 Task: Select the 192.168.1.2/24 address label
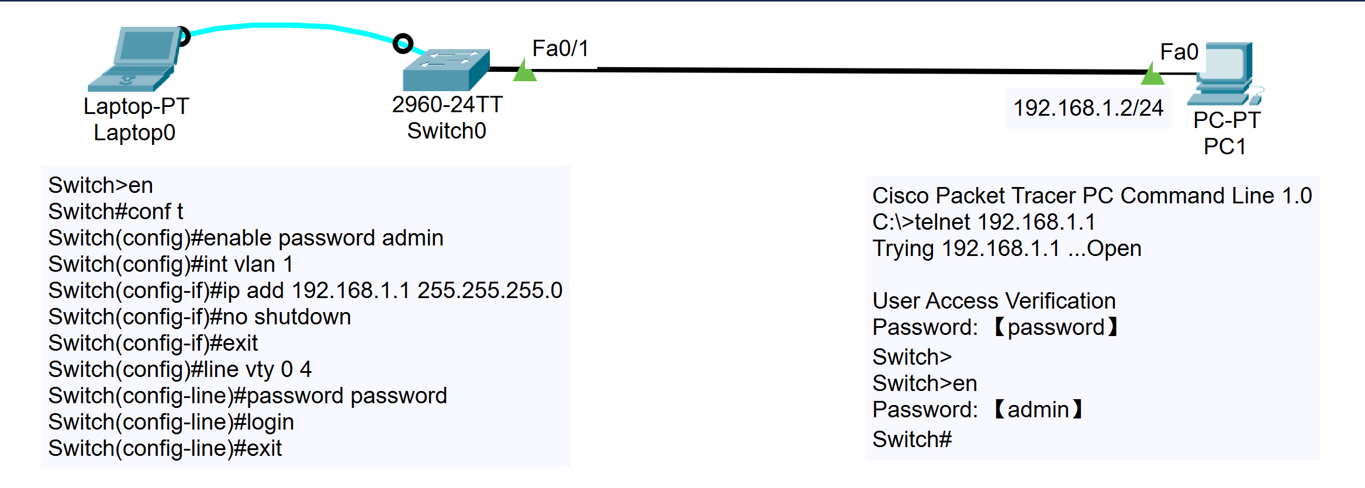click(1088, 108)
